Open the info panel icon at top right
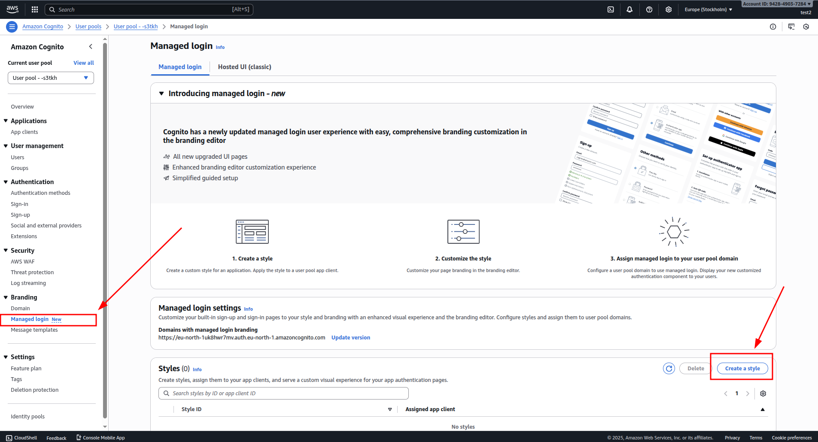The image size is (818, 442). [773, 27]
